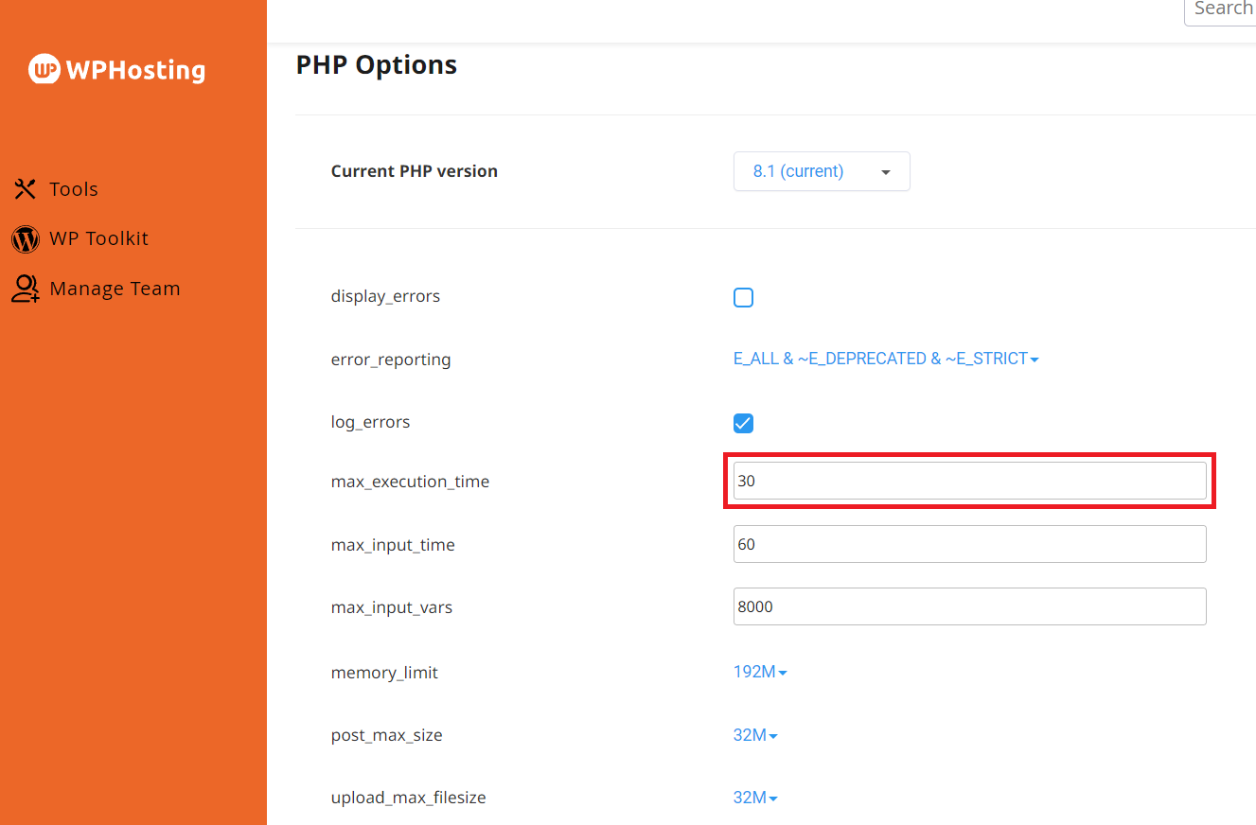Uncheck the log_errors checkbox
The width and height of the screenshot is (1256, 825).
(x=744, y=423)
